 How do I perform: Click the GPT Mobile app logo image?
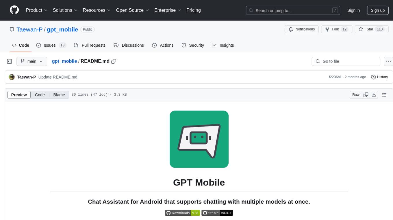(199, 139)
